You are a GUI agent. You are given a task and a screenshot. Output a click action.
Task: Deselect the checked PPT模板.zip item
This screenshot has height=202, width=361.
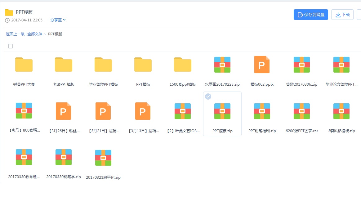[x=208, y=96]
